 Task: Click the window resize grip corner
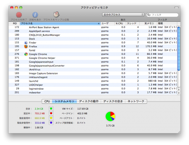(179, 132)
